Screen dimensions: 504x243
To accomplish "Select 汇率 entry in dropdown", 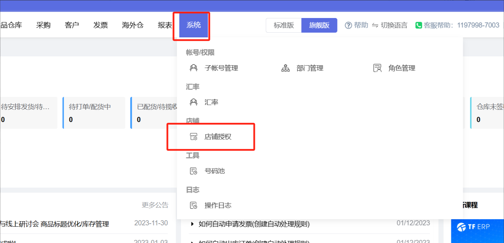I will [211, 102].
